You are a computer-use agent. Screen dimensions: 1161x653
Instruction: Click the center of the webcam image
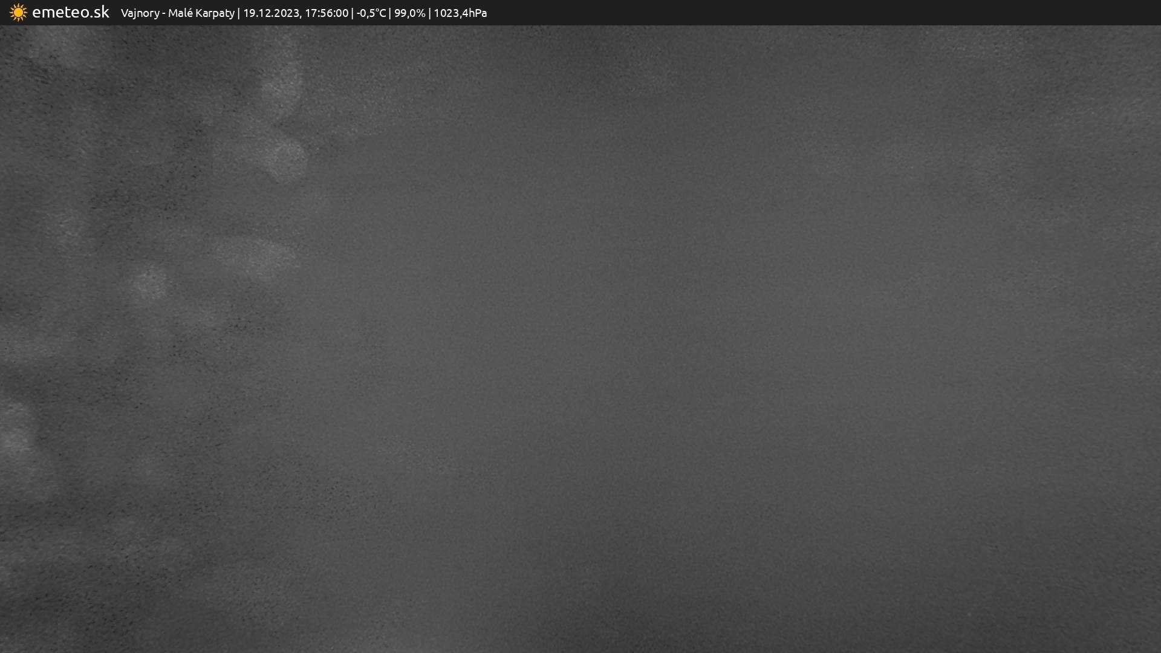coord(580,339)
